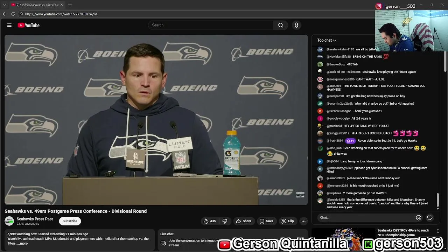
Task: Save video to a playlist
Action: [x=266, y=221]
